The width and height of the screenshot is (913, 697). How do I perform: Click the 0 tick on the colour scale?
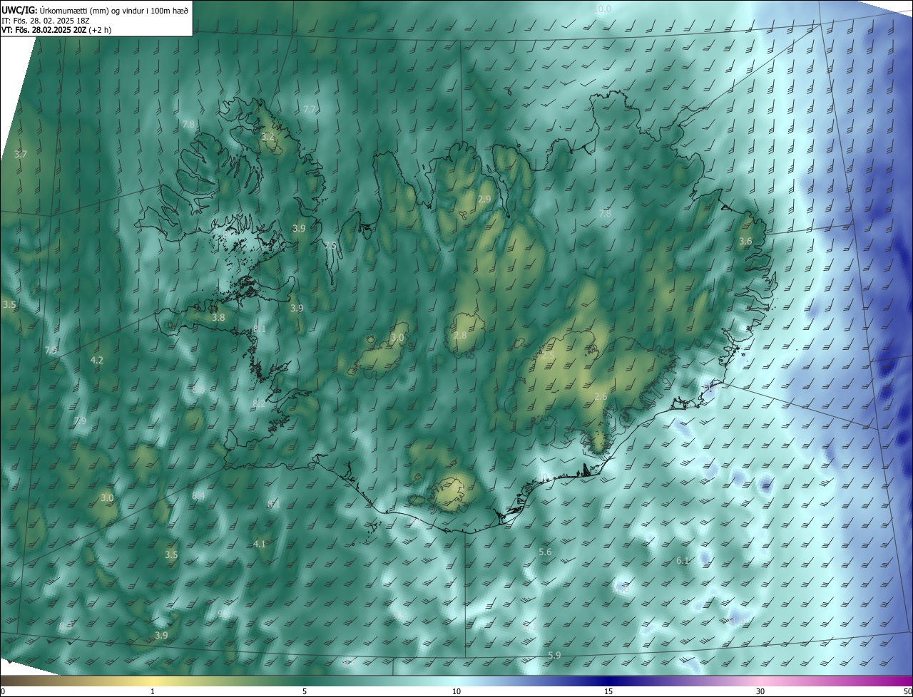[3, 691]
